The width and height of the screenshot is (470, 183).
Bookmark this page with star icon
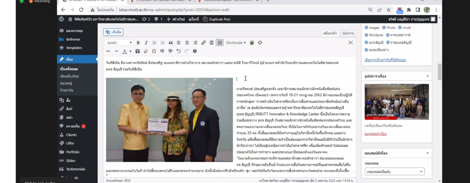pyautogui.click(x=388, y=10)
